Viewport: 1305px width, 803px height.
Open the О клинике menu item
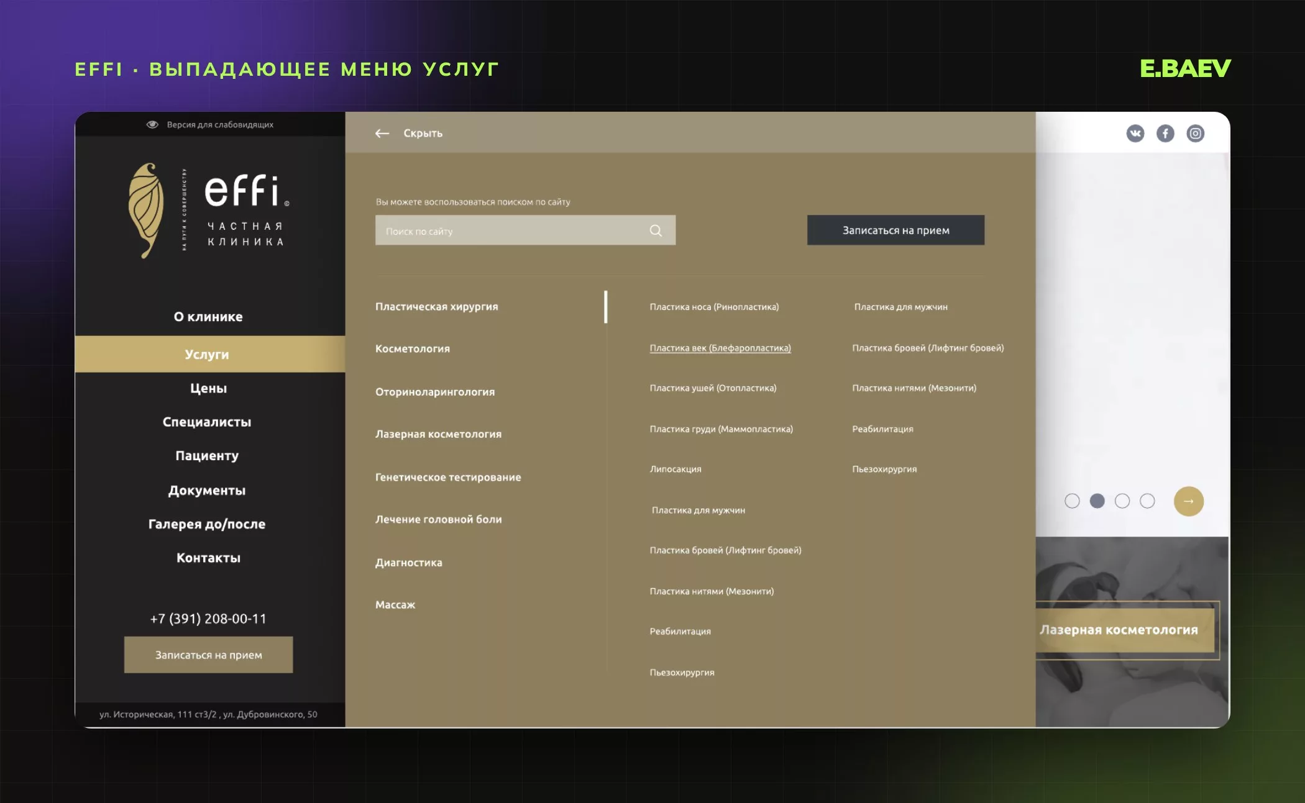[208, 317]
